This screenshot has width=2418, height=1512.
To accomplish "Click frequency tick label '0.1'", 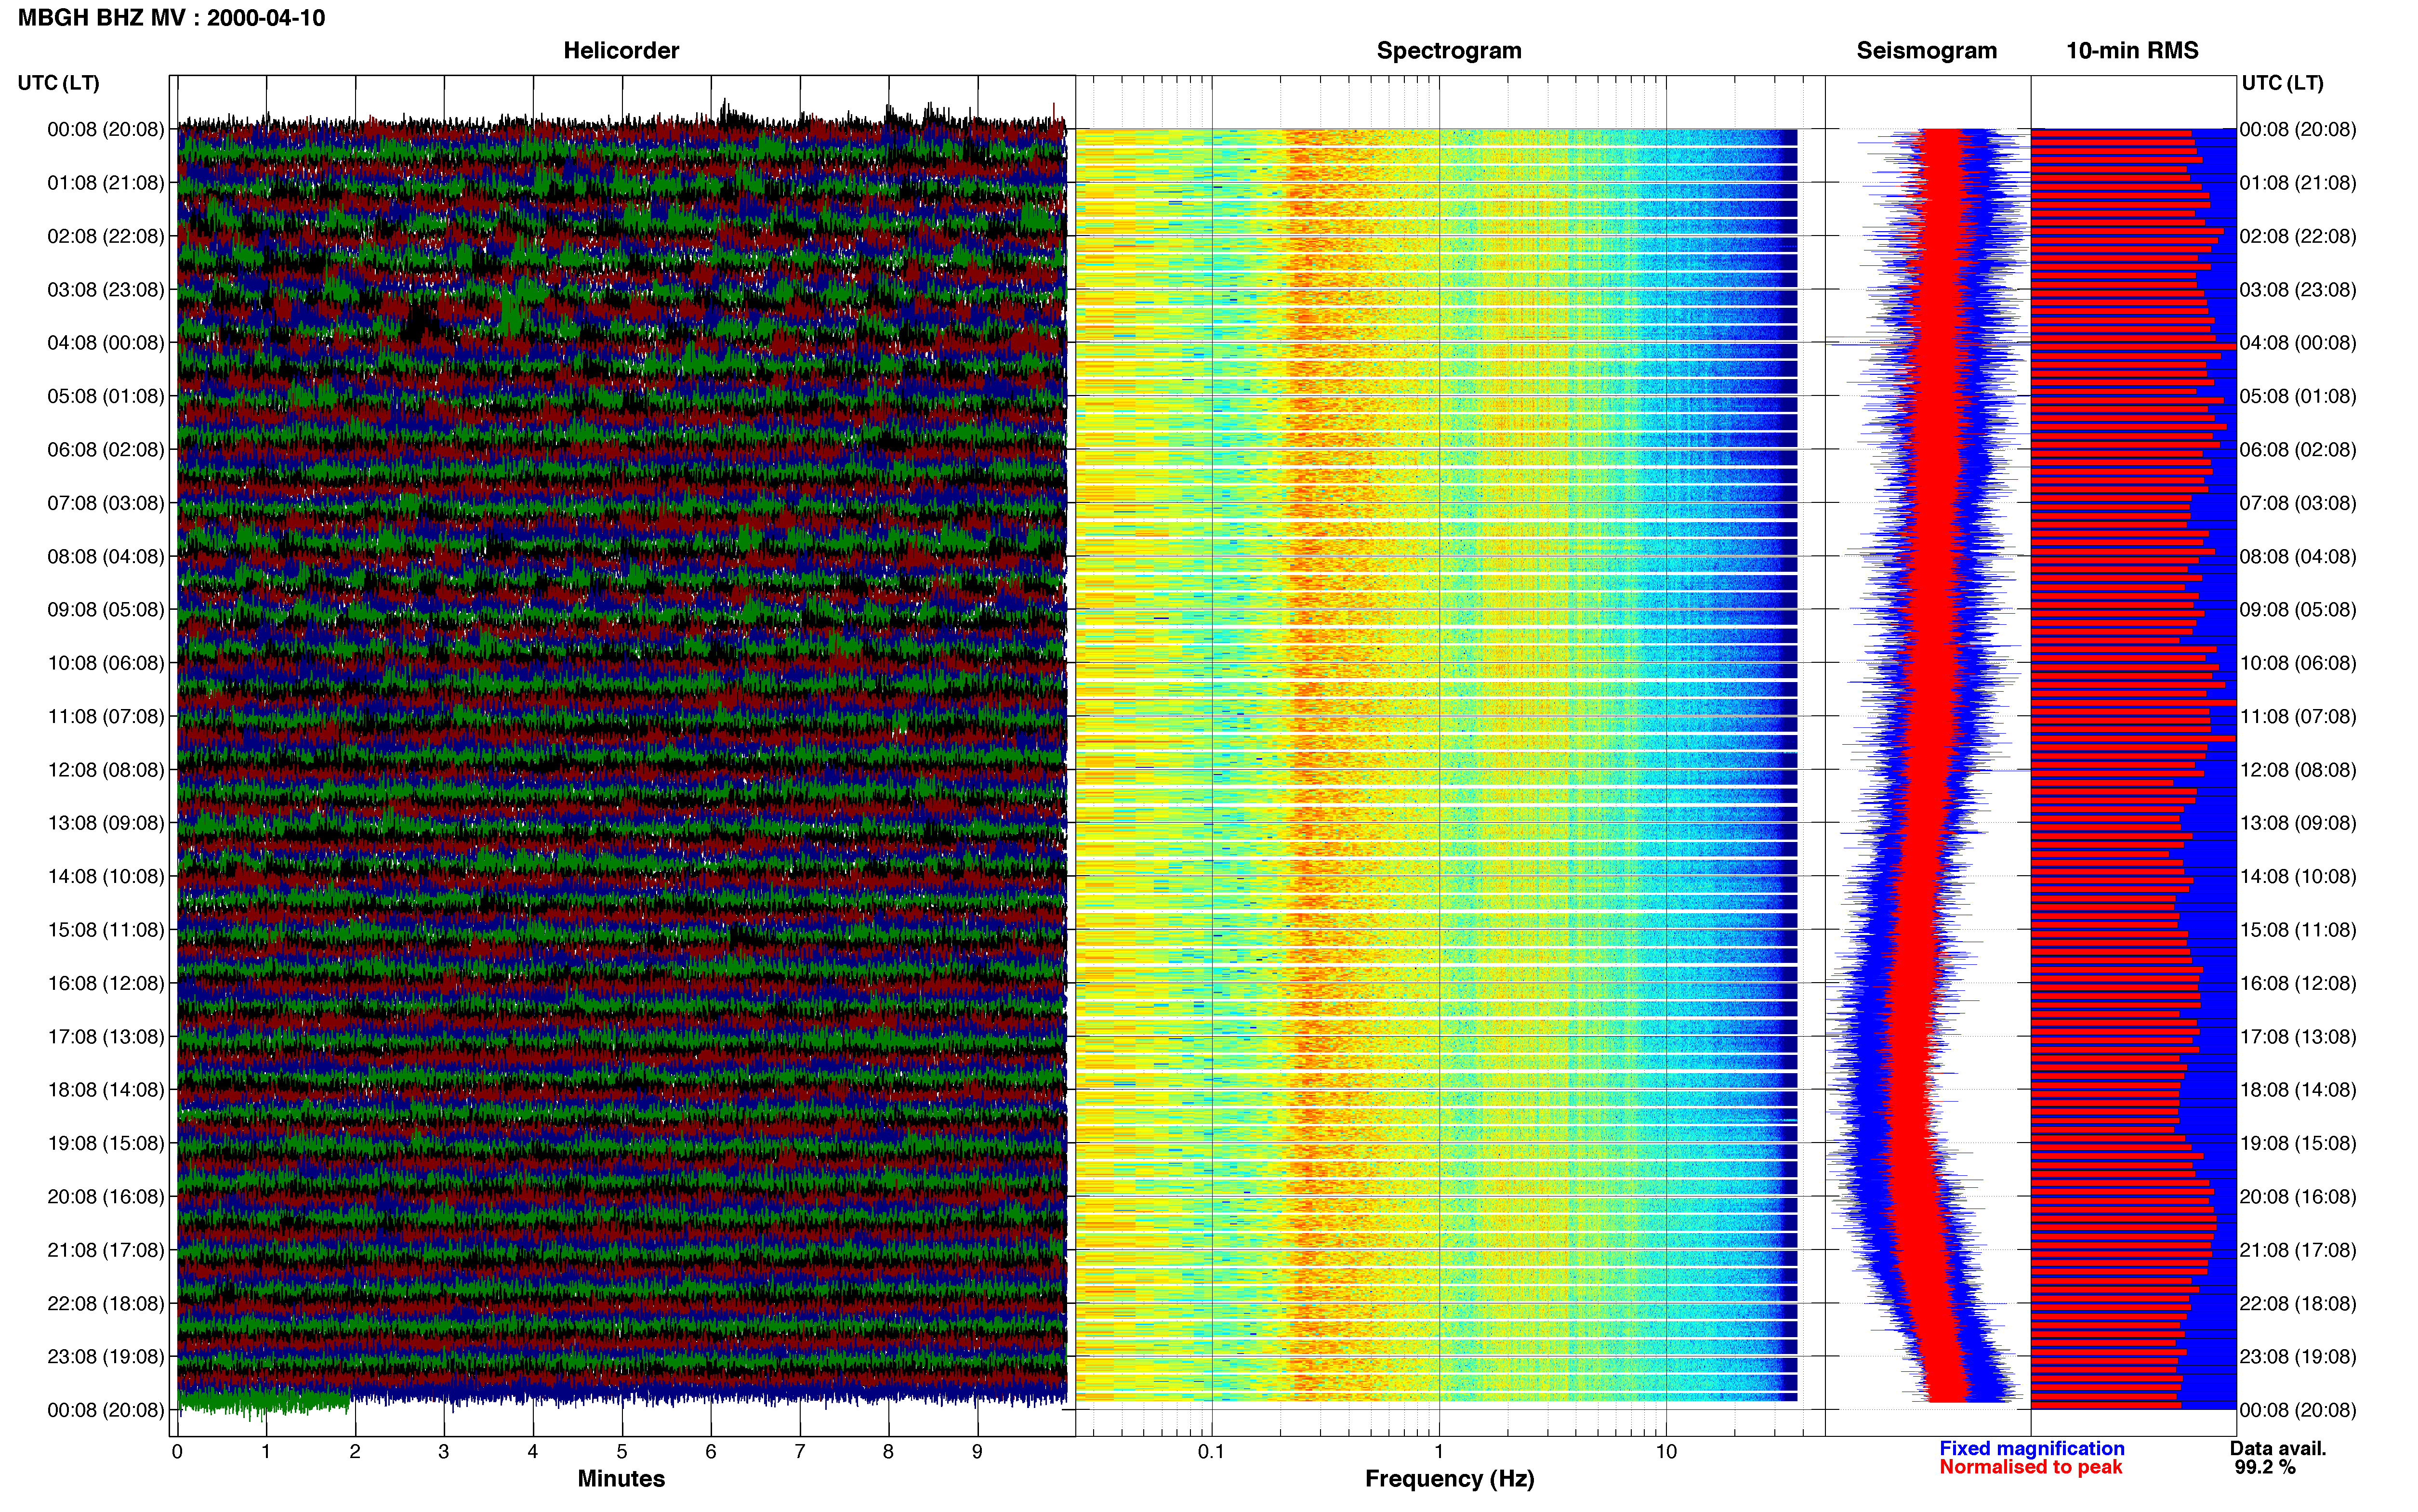I will [1211, 1452].
